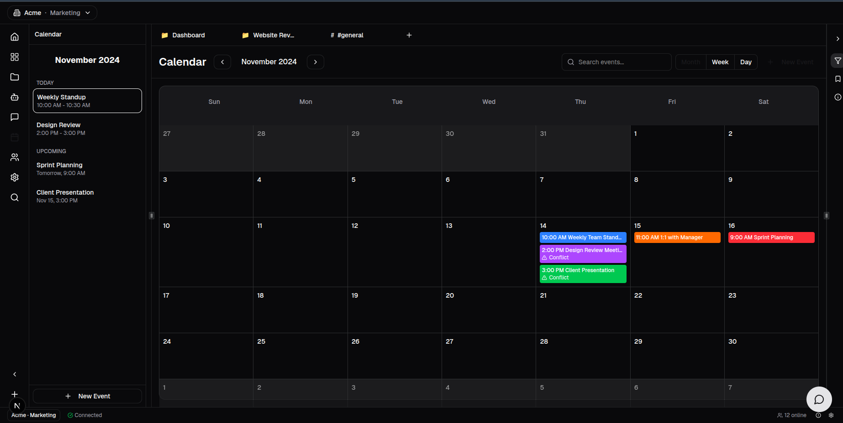Image resolution: width=843 pixels, height=423 pixels.
Task: Open the chat messages icon
Action: pos(14,117)
